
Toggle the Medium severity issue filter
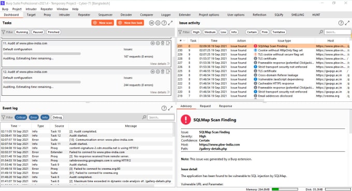pyautogui.click(x=210, y=32)
